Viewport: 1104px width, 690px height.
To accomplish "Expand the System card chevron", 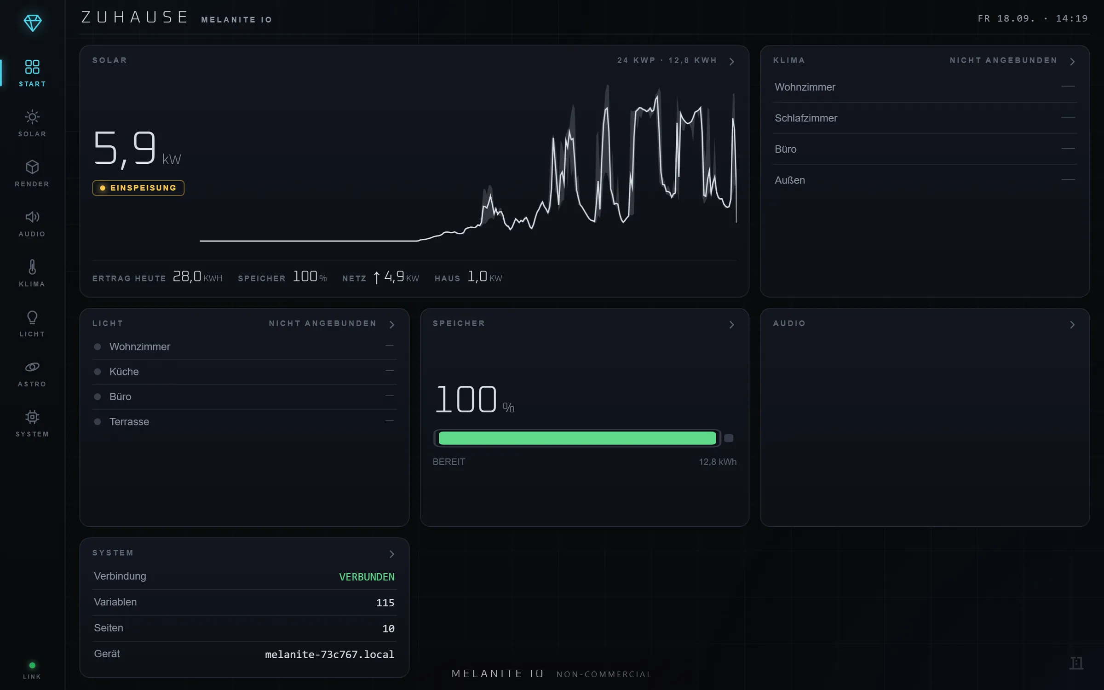I will pos(391,554).
